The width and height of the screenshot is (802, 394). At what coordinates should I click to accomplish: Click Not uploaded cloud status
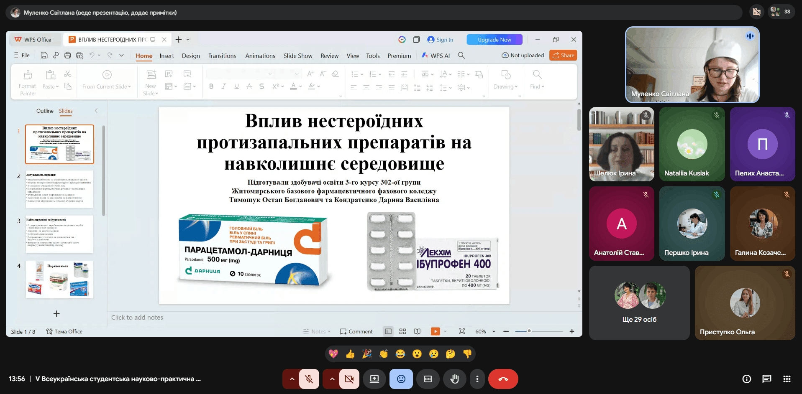coord(523,55)
